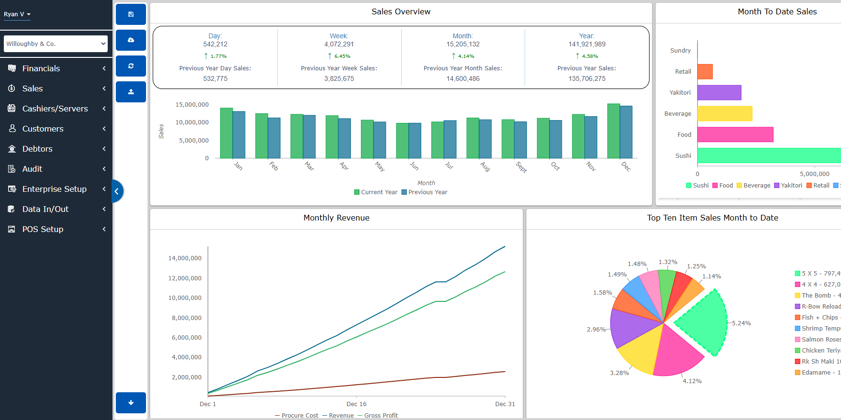Screen dimensions: 841x420
Task: Expand POS Setup chevron
Action: click(104, 229)
